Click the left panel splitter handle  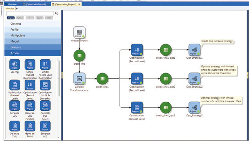[x=62, y=75]
